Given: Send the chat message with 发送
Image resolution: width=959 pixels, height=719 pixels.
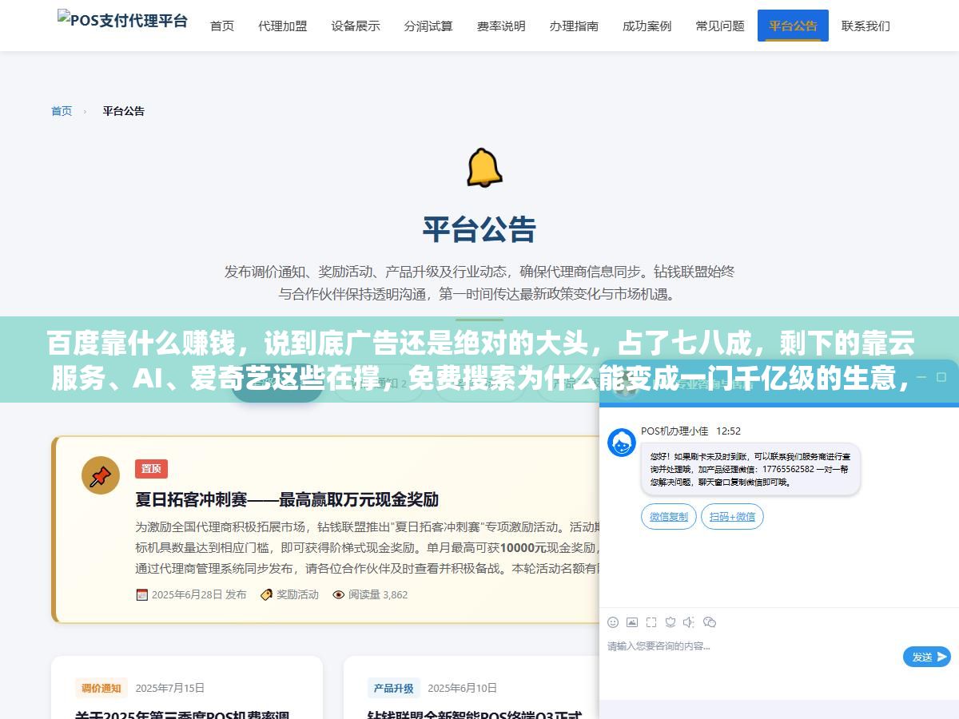Looking at the screenshot, I should 927,657.
